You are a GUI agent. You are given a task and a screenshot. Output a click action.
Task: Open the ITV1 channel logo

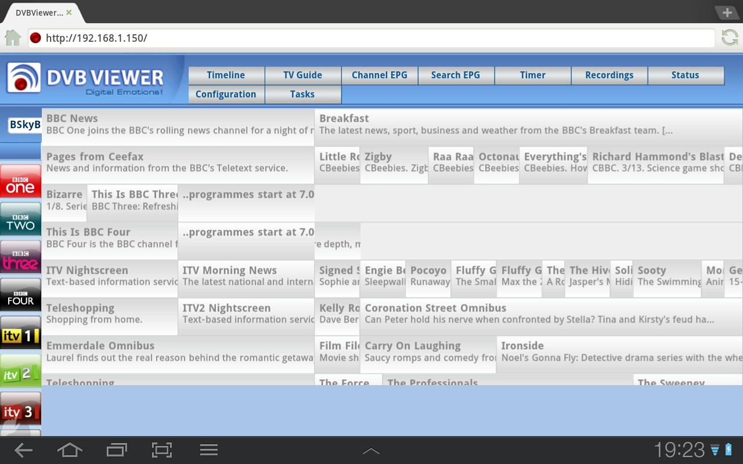pos(20,332)
